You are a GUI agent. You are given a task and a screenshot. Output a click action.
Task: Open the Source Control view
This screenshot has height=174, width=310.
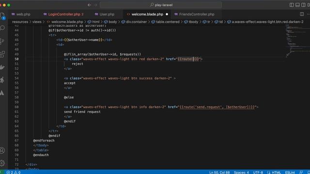(2, 41)
